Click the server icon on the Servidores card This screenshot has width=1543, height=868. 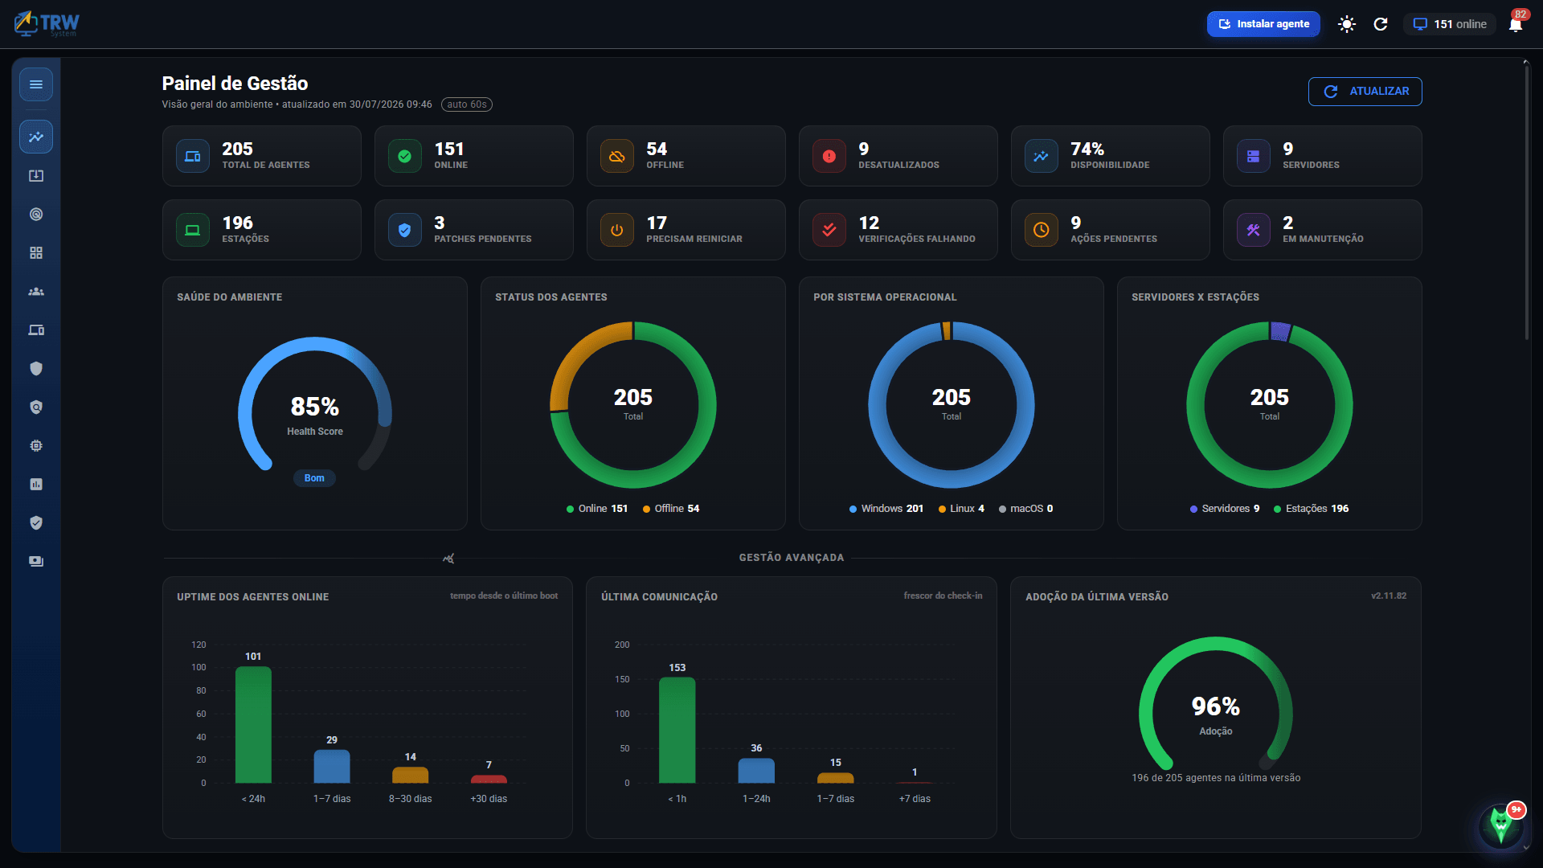[1254, 156]
